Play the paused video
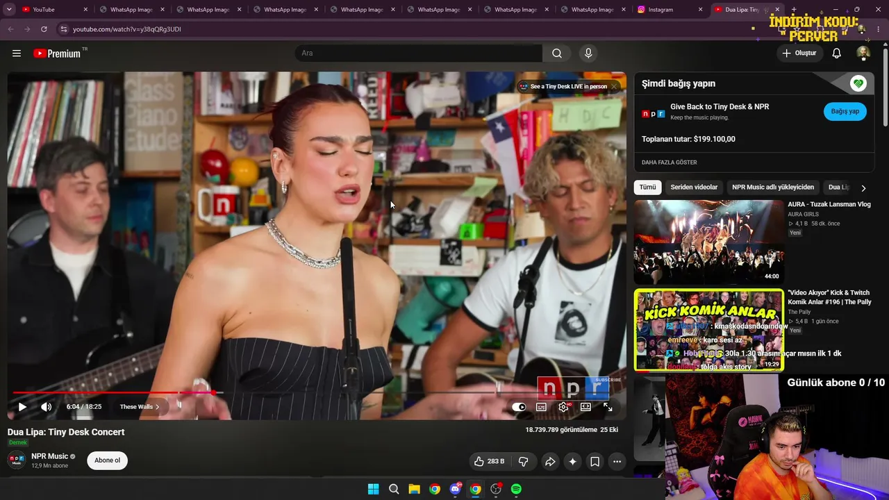The height and width of the screenshot is (500, 889). (x=22, y=407)
